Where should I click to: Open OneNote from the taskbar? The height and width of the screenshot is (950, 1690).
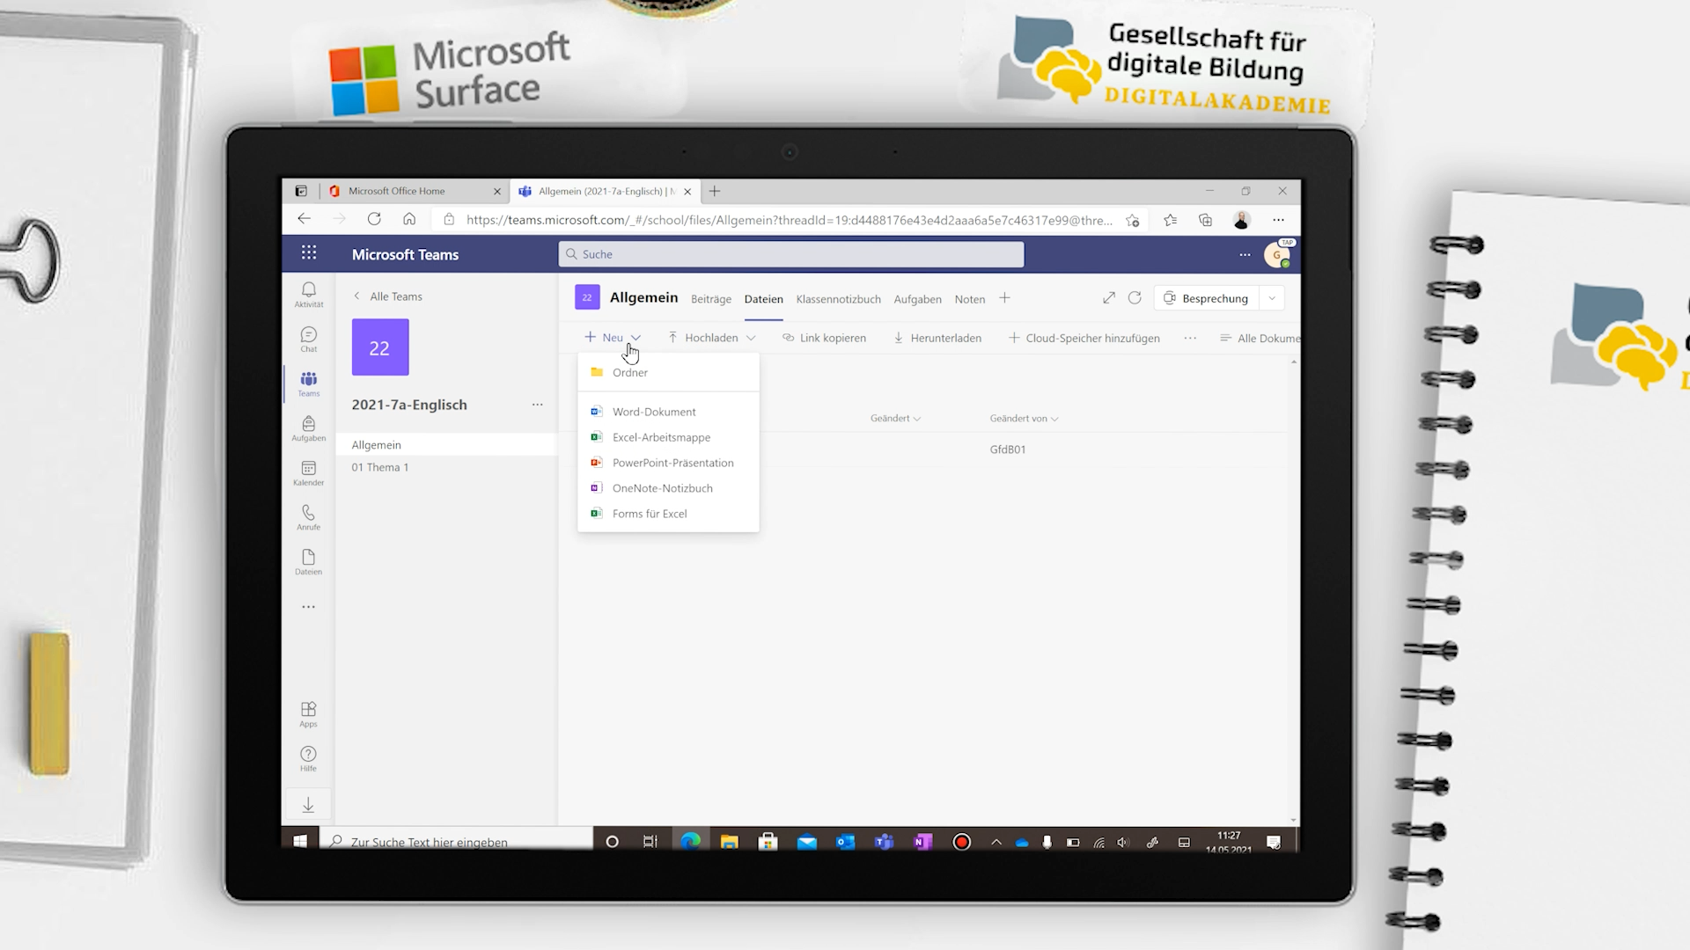pos(922,842)
